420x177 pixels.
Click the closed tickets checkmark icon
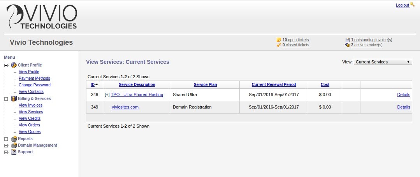pos(279,45)
